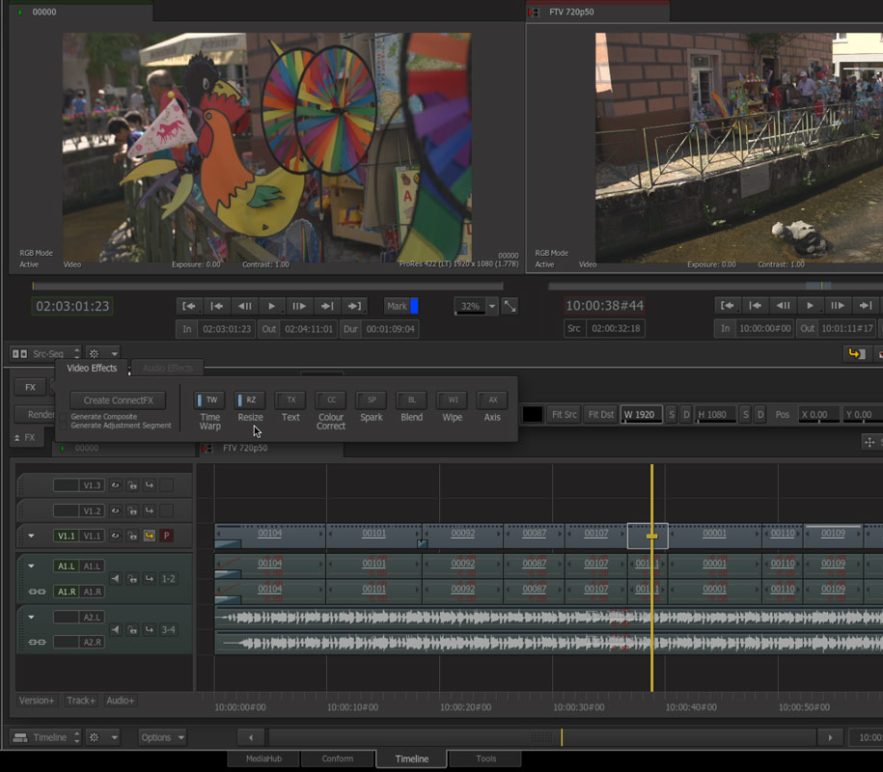Toggle source viewer fullscreen icon
883x772 pixels.
tap(510, 306)
